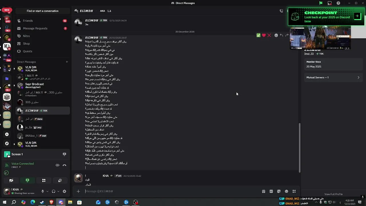Open the GIF picker
366x206 pixels.
coord(271,191)
